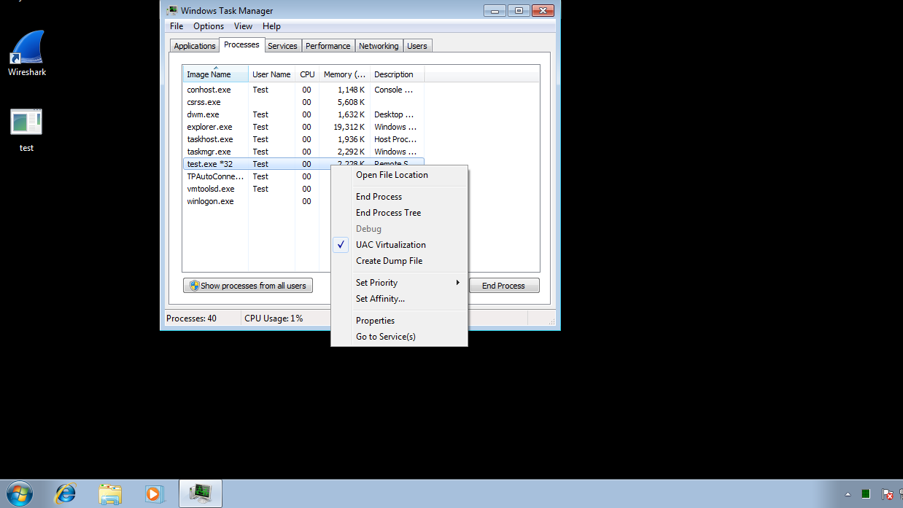Select the taskmgr.exe process row
This screenshot has width=903, height=508.
coord(303,152)
